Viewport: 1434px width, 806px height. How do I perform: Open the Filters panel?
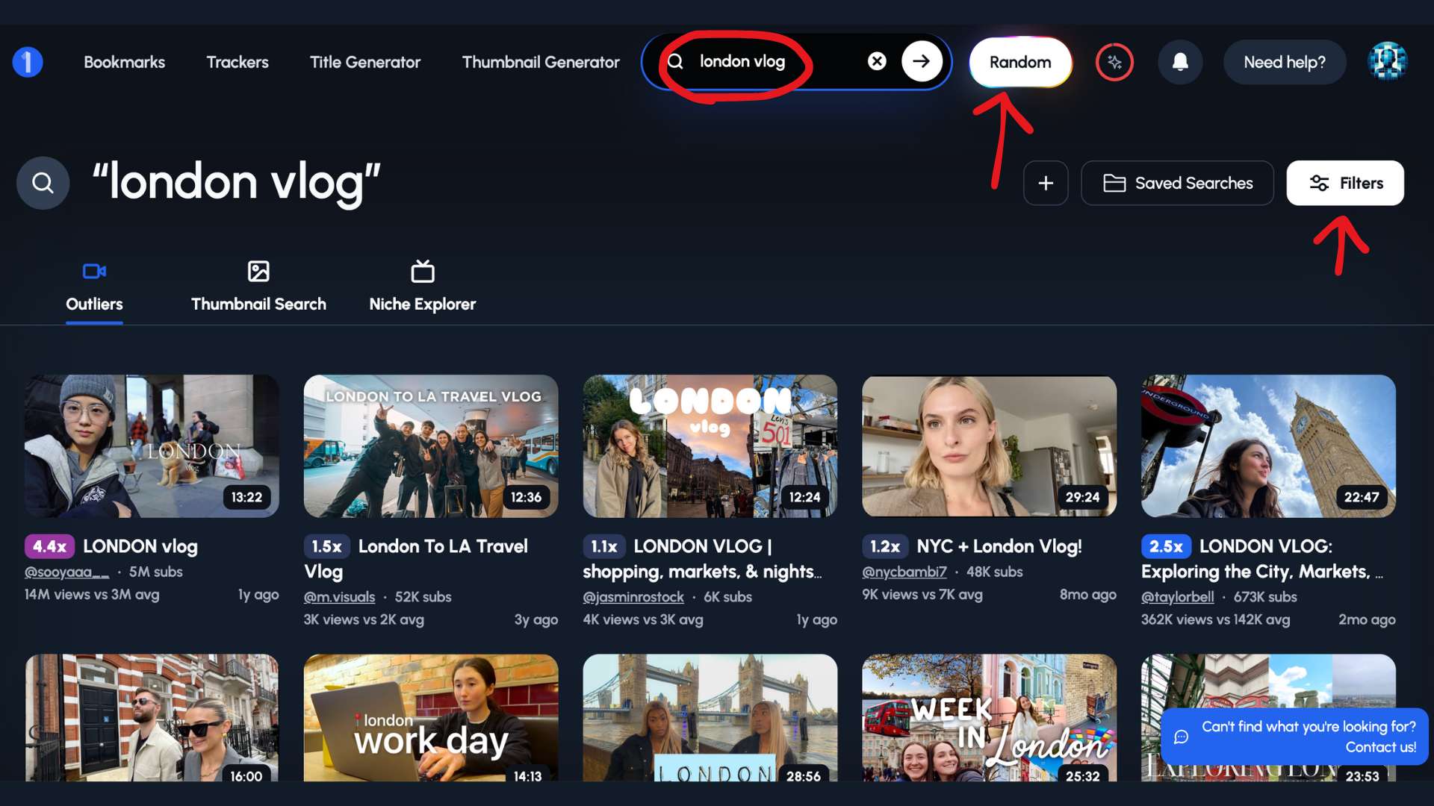[1344, 183]
